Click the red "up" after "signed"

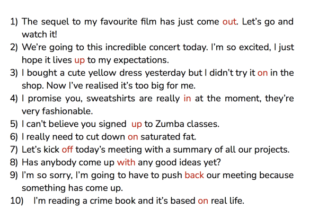point(137,125)
